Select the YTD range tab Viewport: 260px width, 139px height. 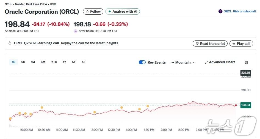54,62
